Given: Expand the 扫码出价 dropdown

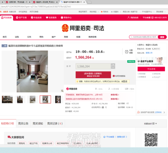Looking at the screenshot, I should (x=156, y=124).
